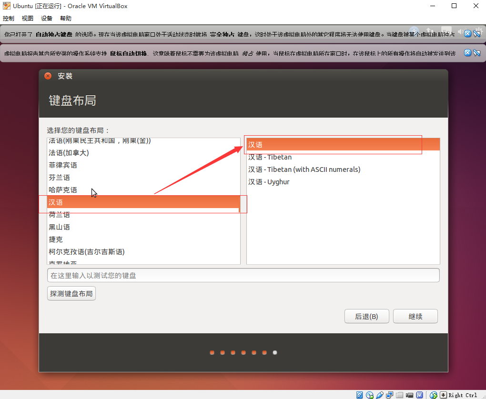The image size is (486, 399).
Task: Suppress future keyboard auto-capture messages icon
Action: pos(477,34)
